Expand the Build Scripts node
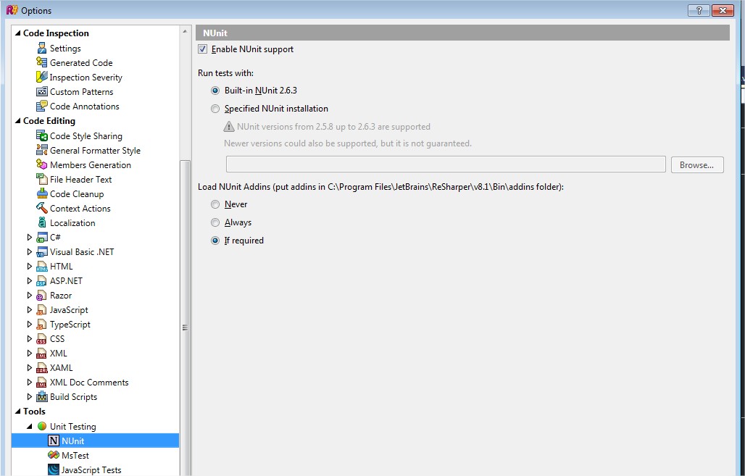The width and height of the screenshot is (745, 476). 30,397
